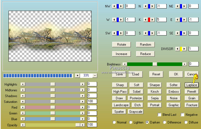201x129 pixels.
Task: Click the Random button
Action: 145,45
